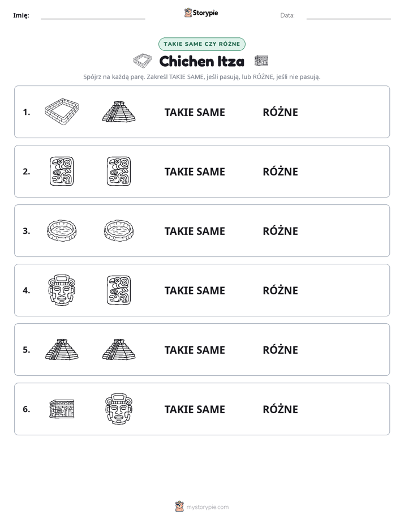Viewport: 404px width, 523px height.
Task: Choose RÓŻNE for question 4
Action: [280, 290]
